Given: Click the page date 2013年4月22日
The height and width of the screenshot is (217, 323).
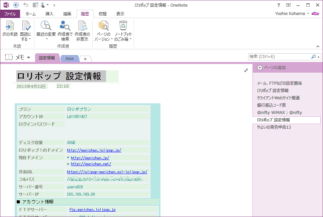Looking at the screenshot, I should pos(31,86).
